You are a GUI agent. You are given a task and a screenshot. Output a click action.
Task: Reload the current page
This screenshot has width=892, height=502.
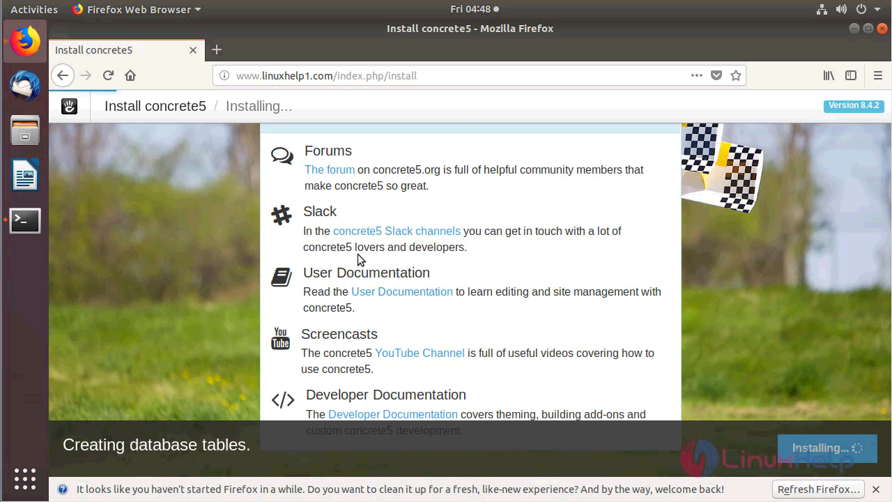point(108,75)
